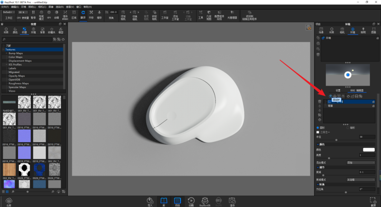Enable 去噪 (denoise) in the toolbar
This screenshot has width=381, height=207.
pyautogui.click(x=56, y=15)
